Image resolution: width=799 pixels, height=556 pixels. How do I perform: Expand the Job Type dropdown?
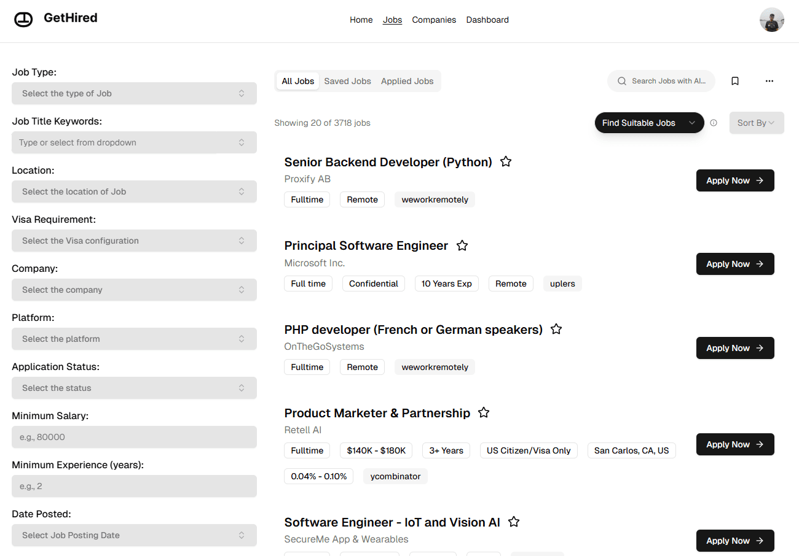point(134,93)
